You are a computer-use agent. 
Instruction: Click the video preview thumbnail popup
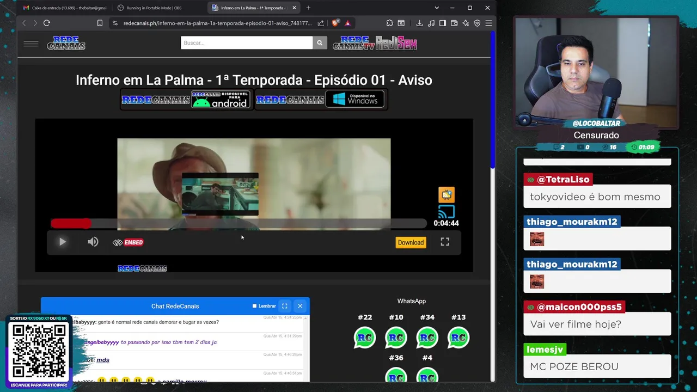tap(220, 194)
